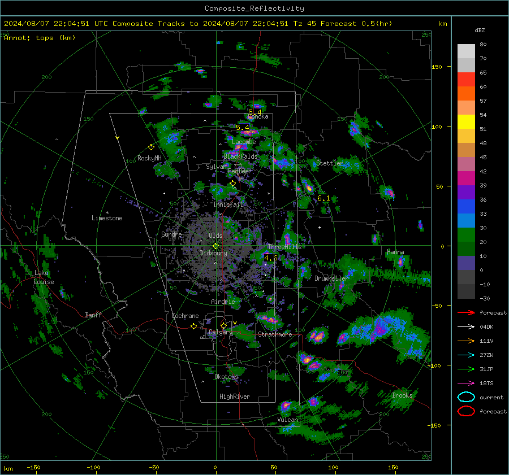Click the 5.4 tops label above Lacombe
This screenshot has width=509, height=475.
click(243, 128)
